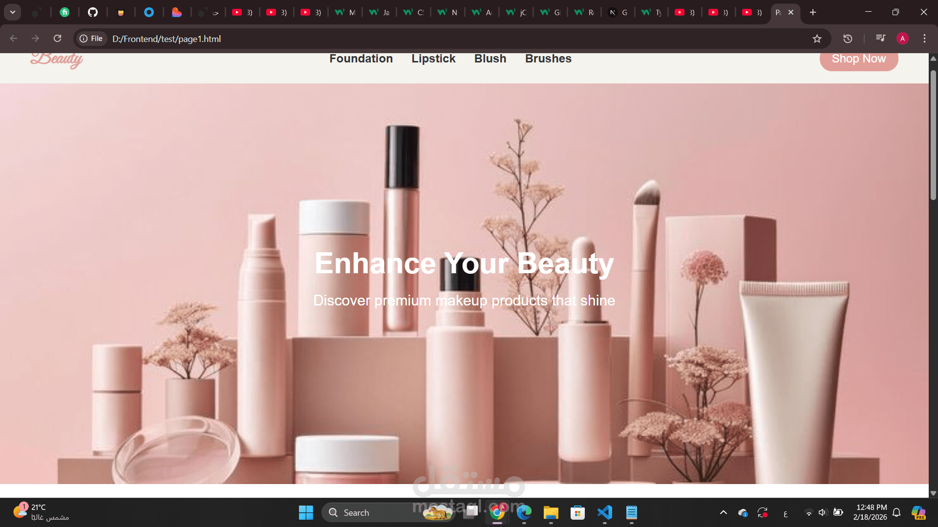Open the Foundation nav link
This screenshot has height=527, width=938.
tap(361, 59)
